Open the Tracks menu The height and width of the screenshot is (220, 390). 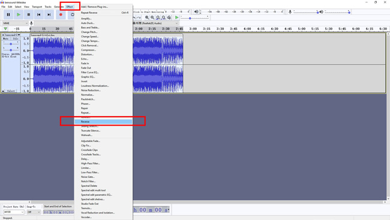48,7
